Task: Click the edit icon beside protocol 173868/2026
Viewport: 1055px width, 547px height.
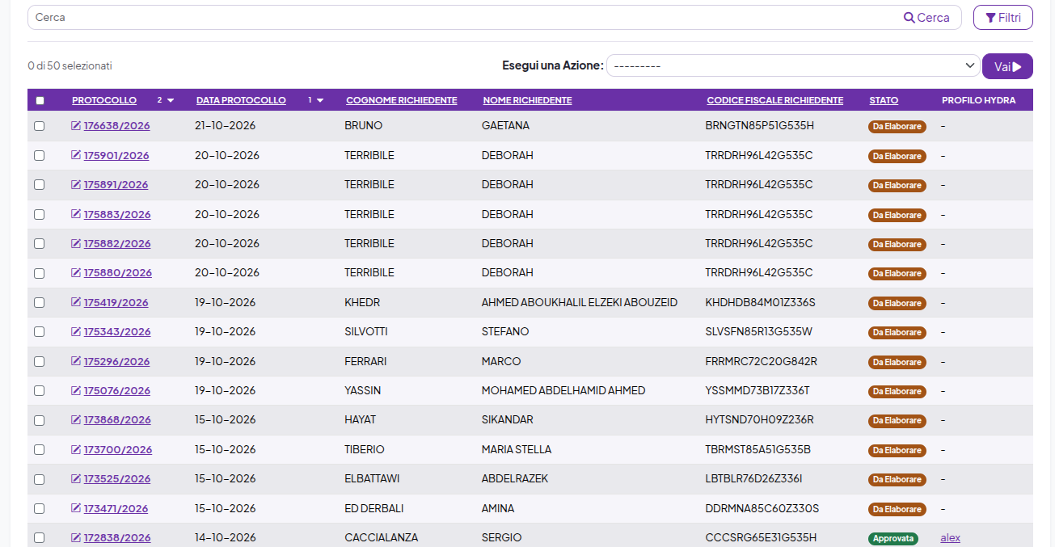Action: (x=76, y=419)
